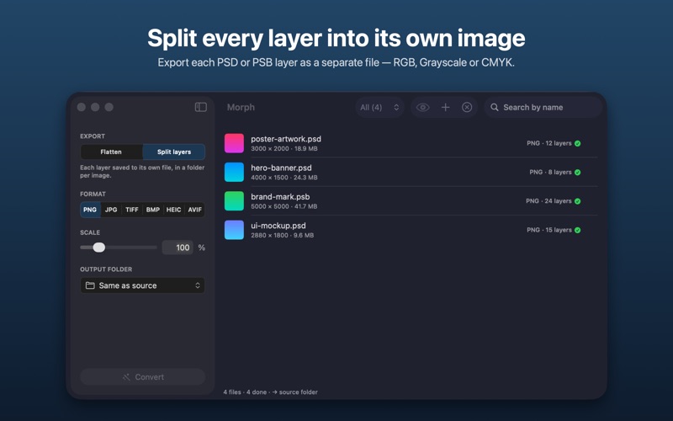Click green checkmark for hero-banner.psd

click(x=578, y=173)
